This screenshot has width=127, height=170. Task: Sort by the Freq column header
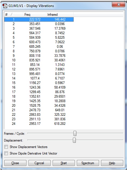35,15
